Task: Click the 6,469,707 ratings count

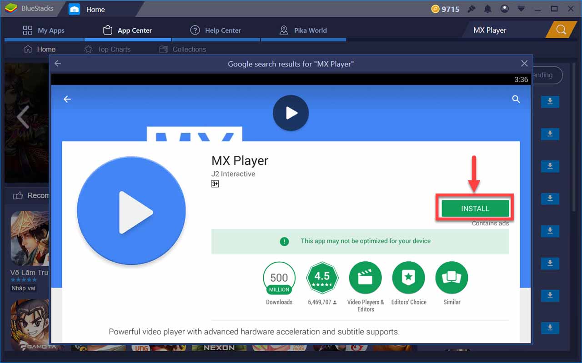Action: coord(322,302)
